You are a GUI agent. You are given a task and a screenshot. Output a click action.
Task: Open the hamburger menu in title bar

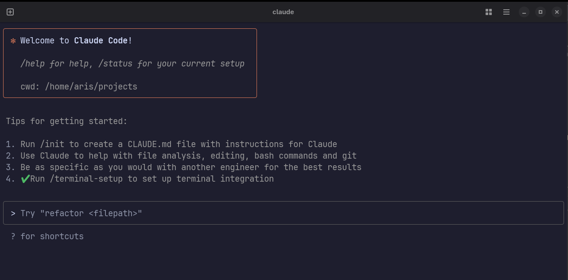click(506, 12)
